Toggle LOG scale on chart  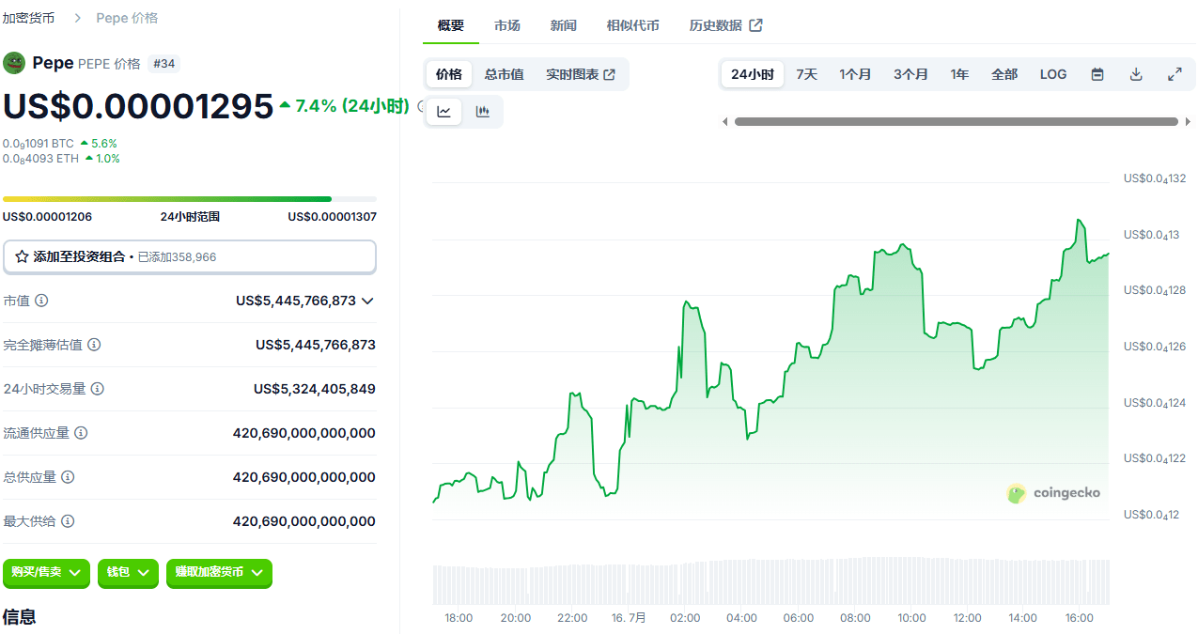[1053, 74]
